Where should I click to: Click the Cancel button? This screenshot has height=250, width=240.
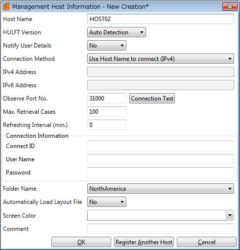(x=207, y=242)
